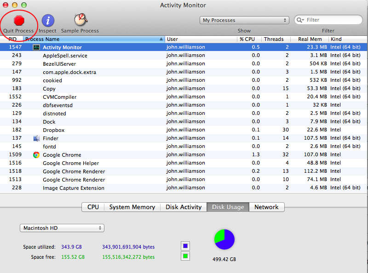Click the Activity Monitor process icon
The width and height of the screenshot is (368, 273).
tap(36, 47)
